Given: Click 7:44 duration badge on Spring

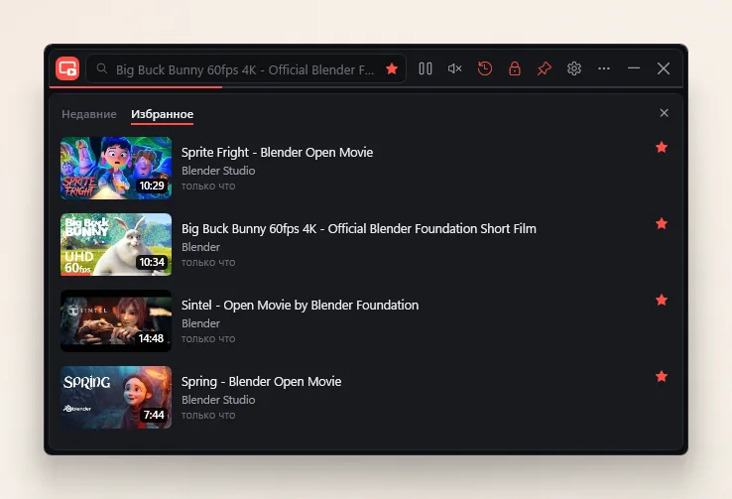Looking at the screenshot, I should 154,415.
